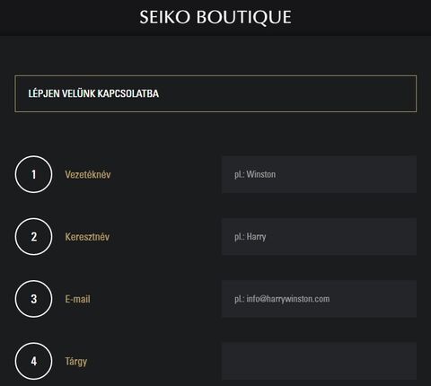Select the step 3 circle icon
The width and height of the screenshot is (431, 386).
(33, 299)
